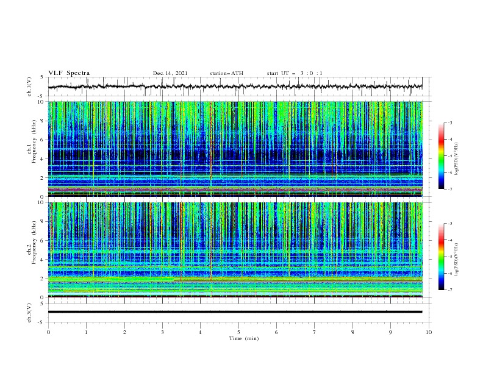
Task: Click the ch.2 color bar "-4" tick label
Action: point(449,240)
